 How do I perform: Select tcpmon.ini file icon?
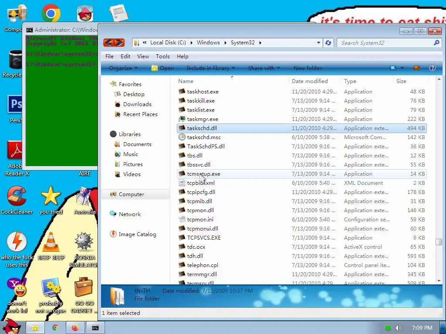click(x=182, y=219)
